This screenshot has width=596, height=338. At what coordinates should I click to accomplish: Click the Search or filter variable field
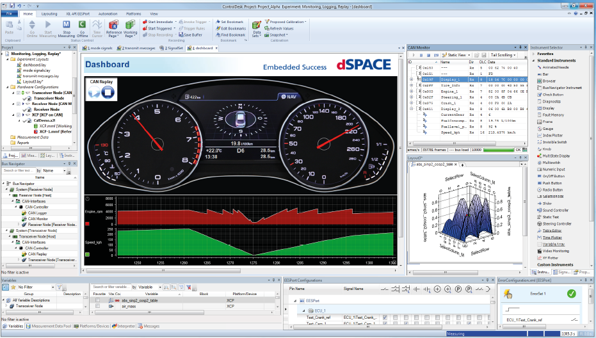tap(110, 287)
